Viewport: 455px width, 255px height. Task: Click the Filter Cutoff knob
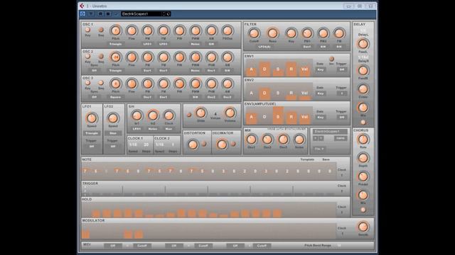(254, 33)
